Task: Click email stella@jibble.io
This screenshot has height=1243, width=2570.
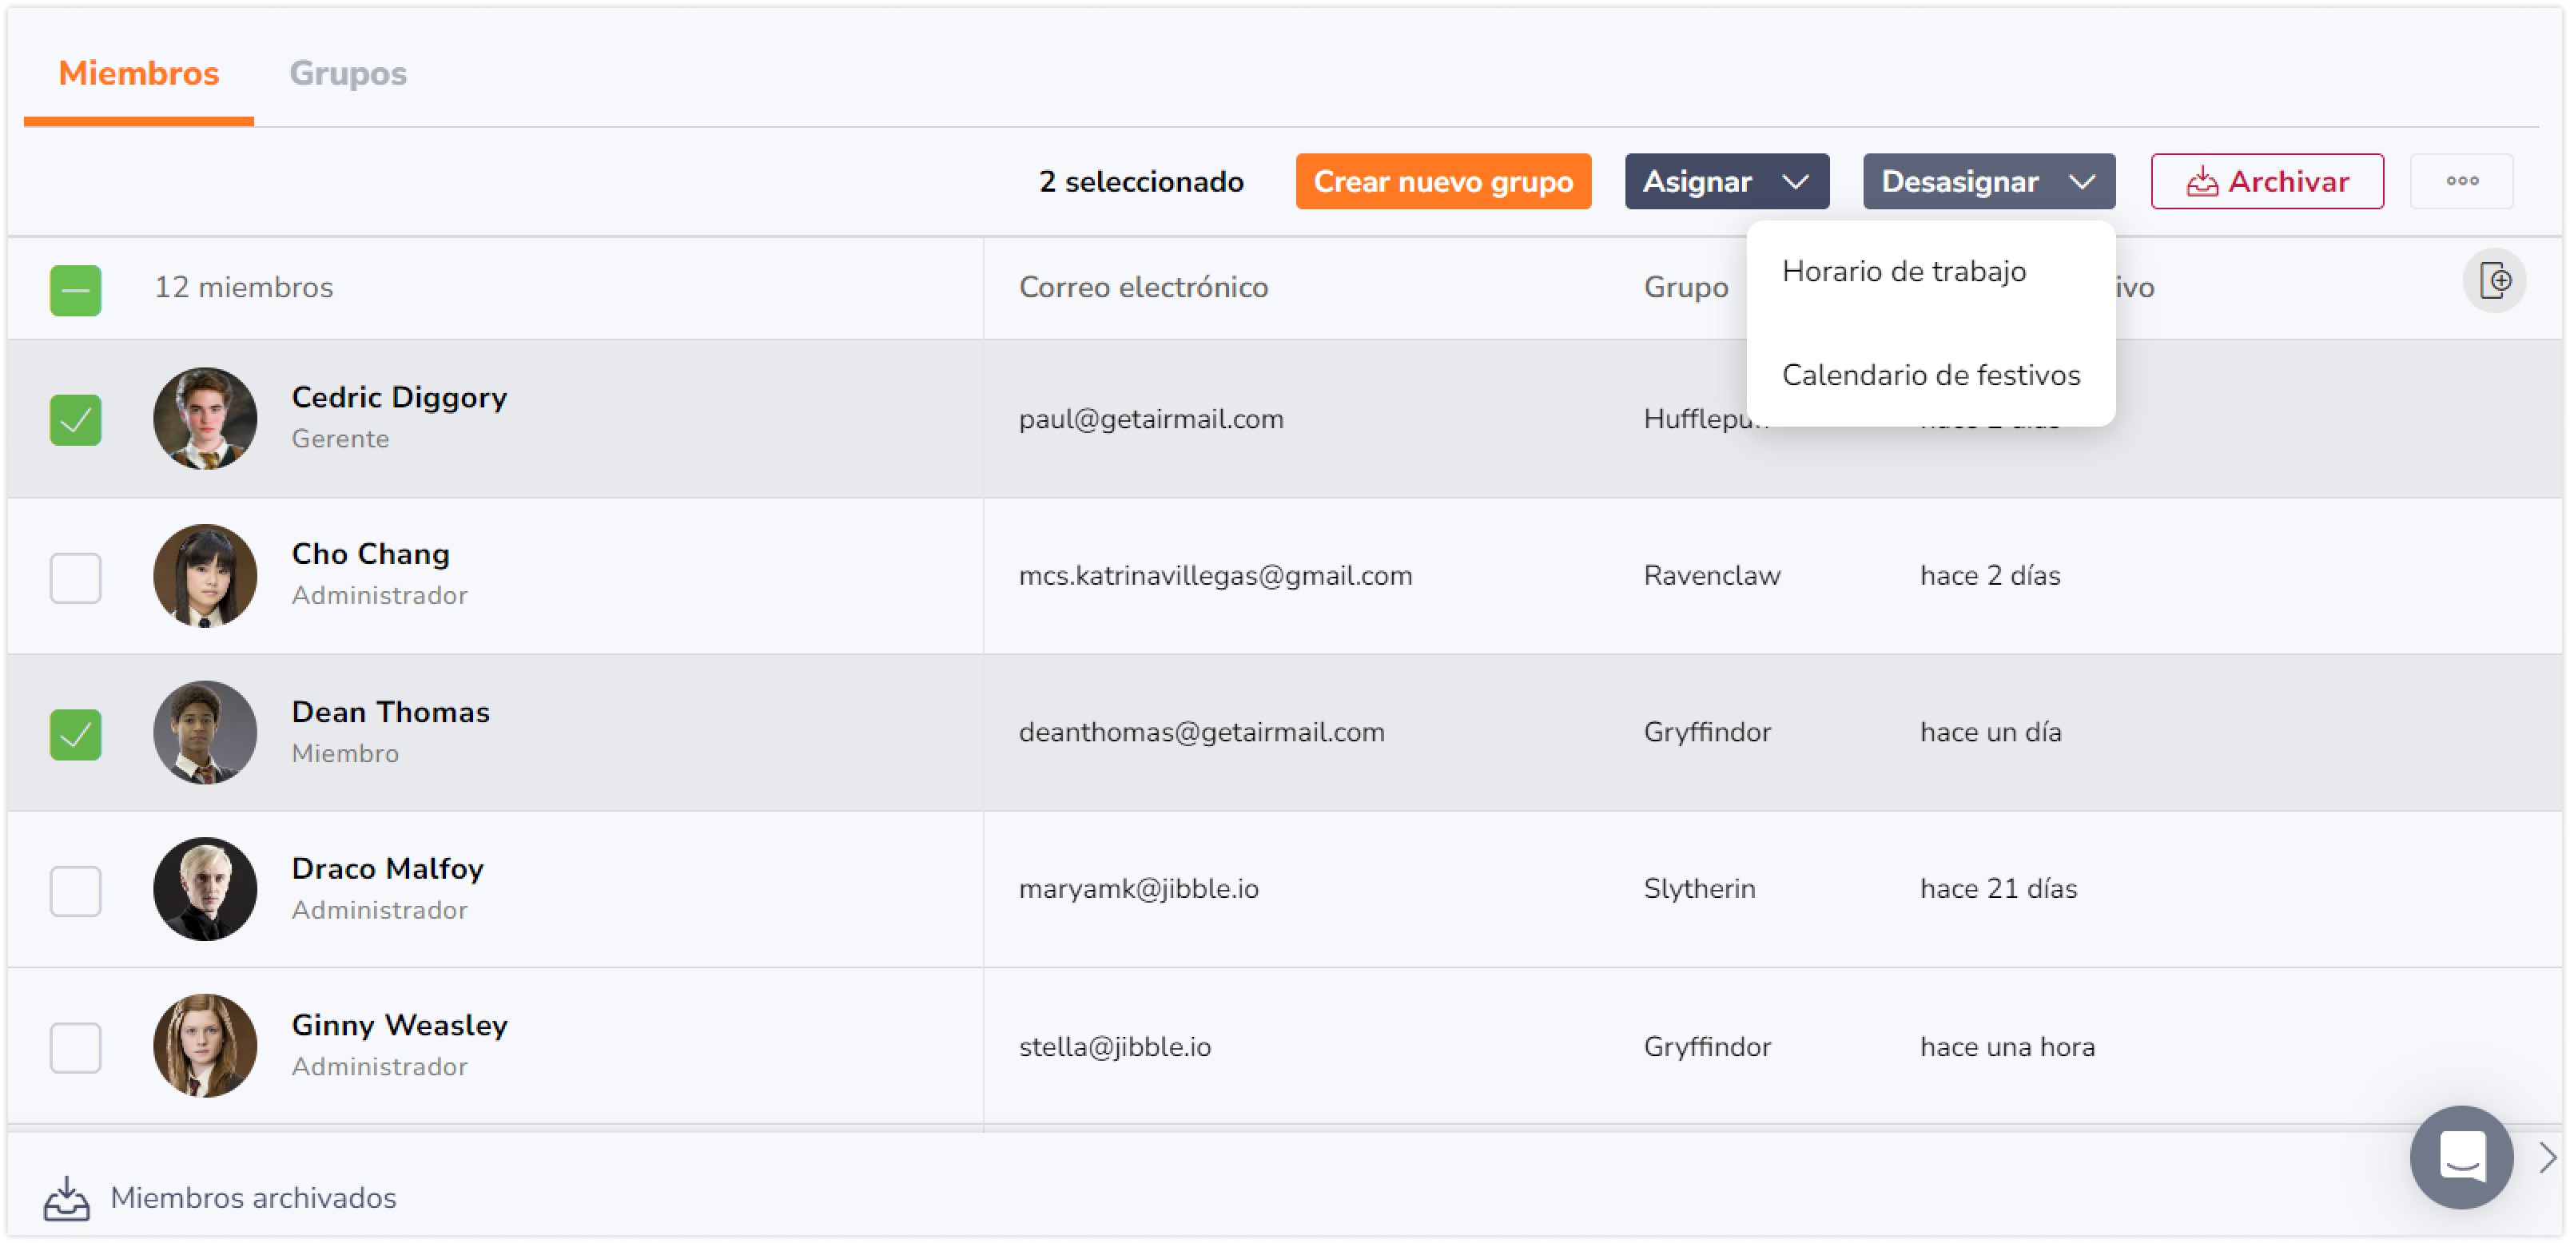Action: (x=1115, y=1046)
